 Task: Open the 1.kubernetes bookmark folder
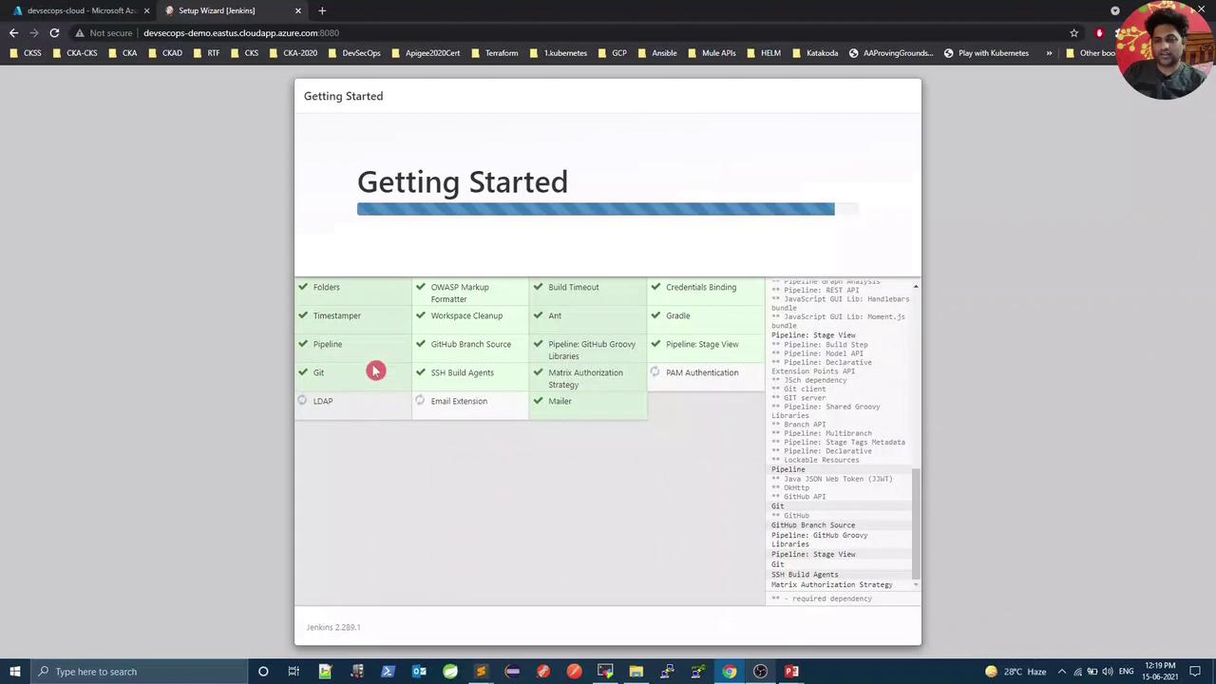click(559, 53)
